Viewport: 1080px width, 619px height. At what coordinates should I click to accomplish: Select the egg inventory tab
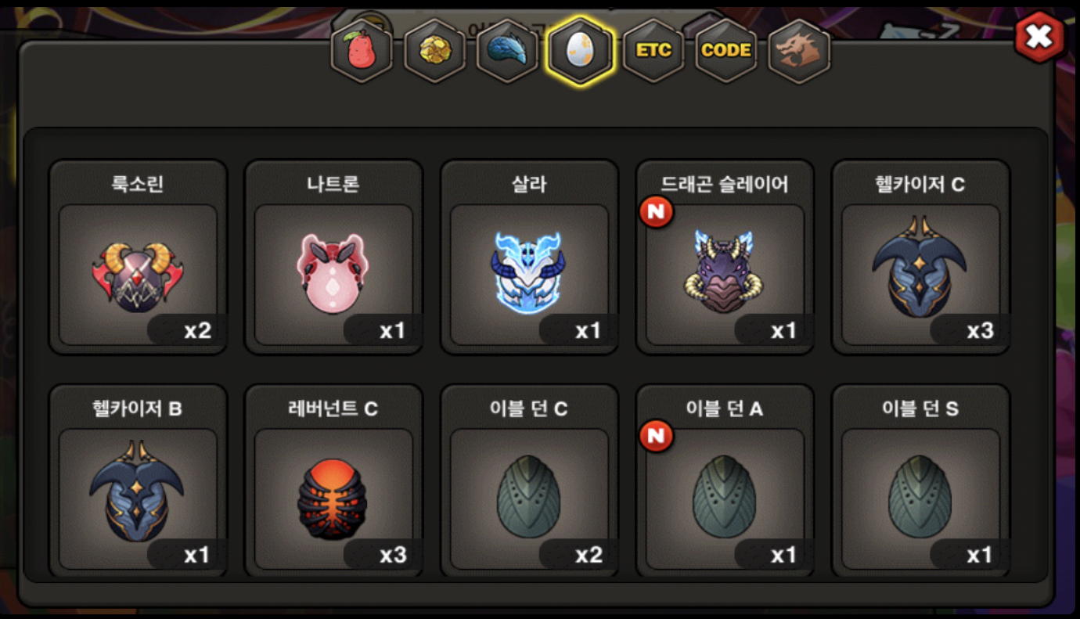581,52
